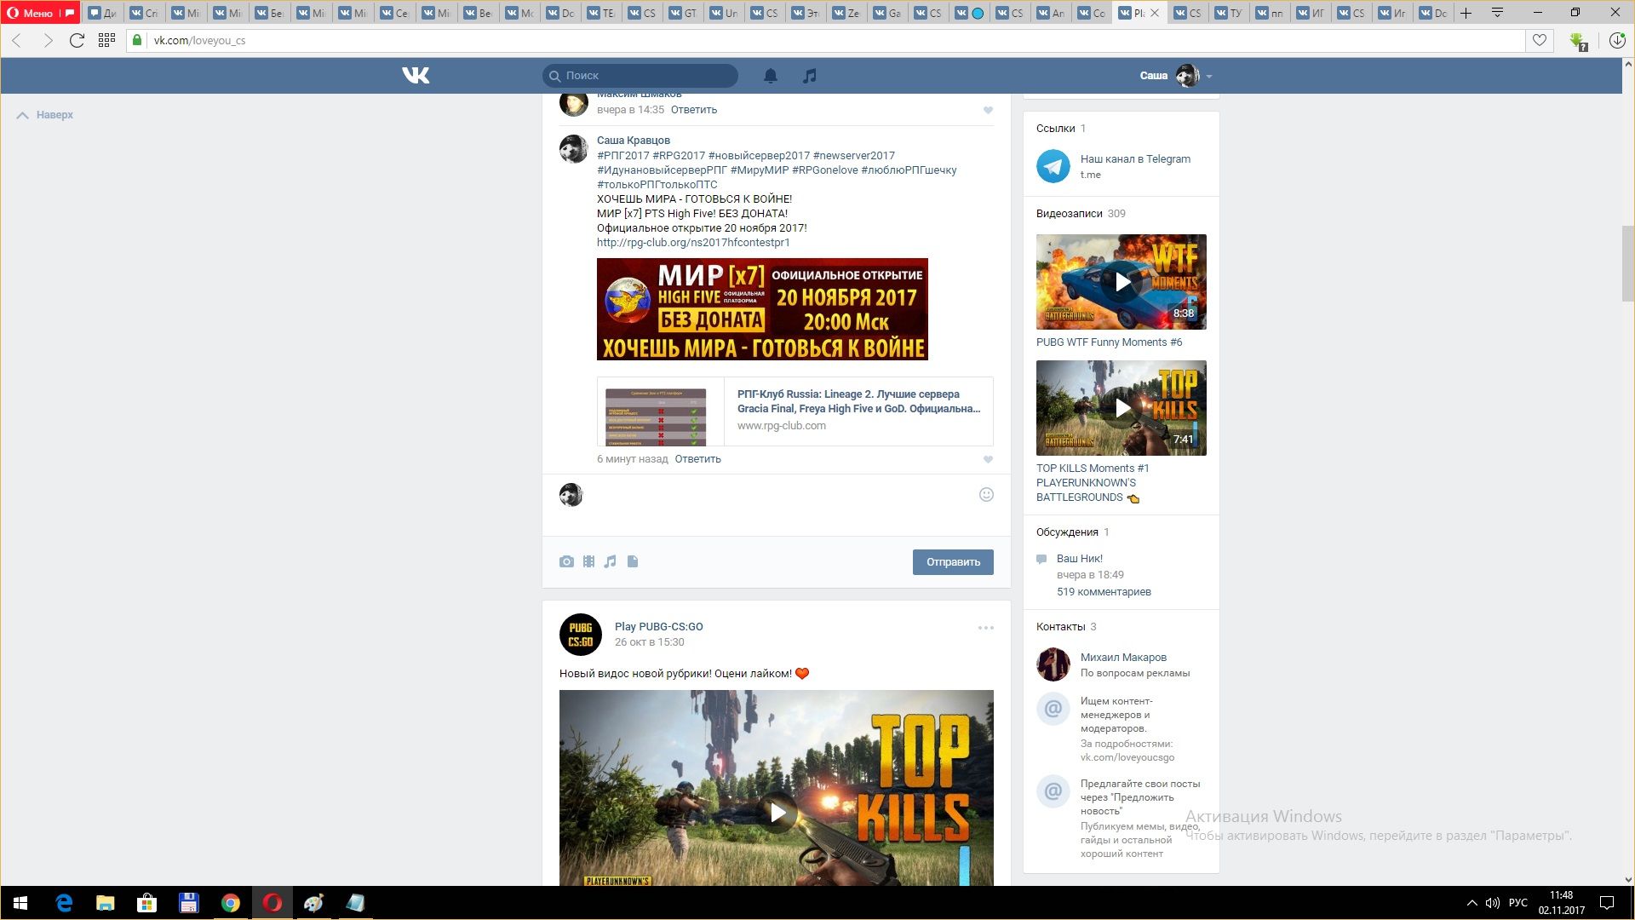This screenshot has width=1635, height=920.
Task: Click the Отправить button
Action: pyautogui.click(x=953, y=562)
